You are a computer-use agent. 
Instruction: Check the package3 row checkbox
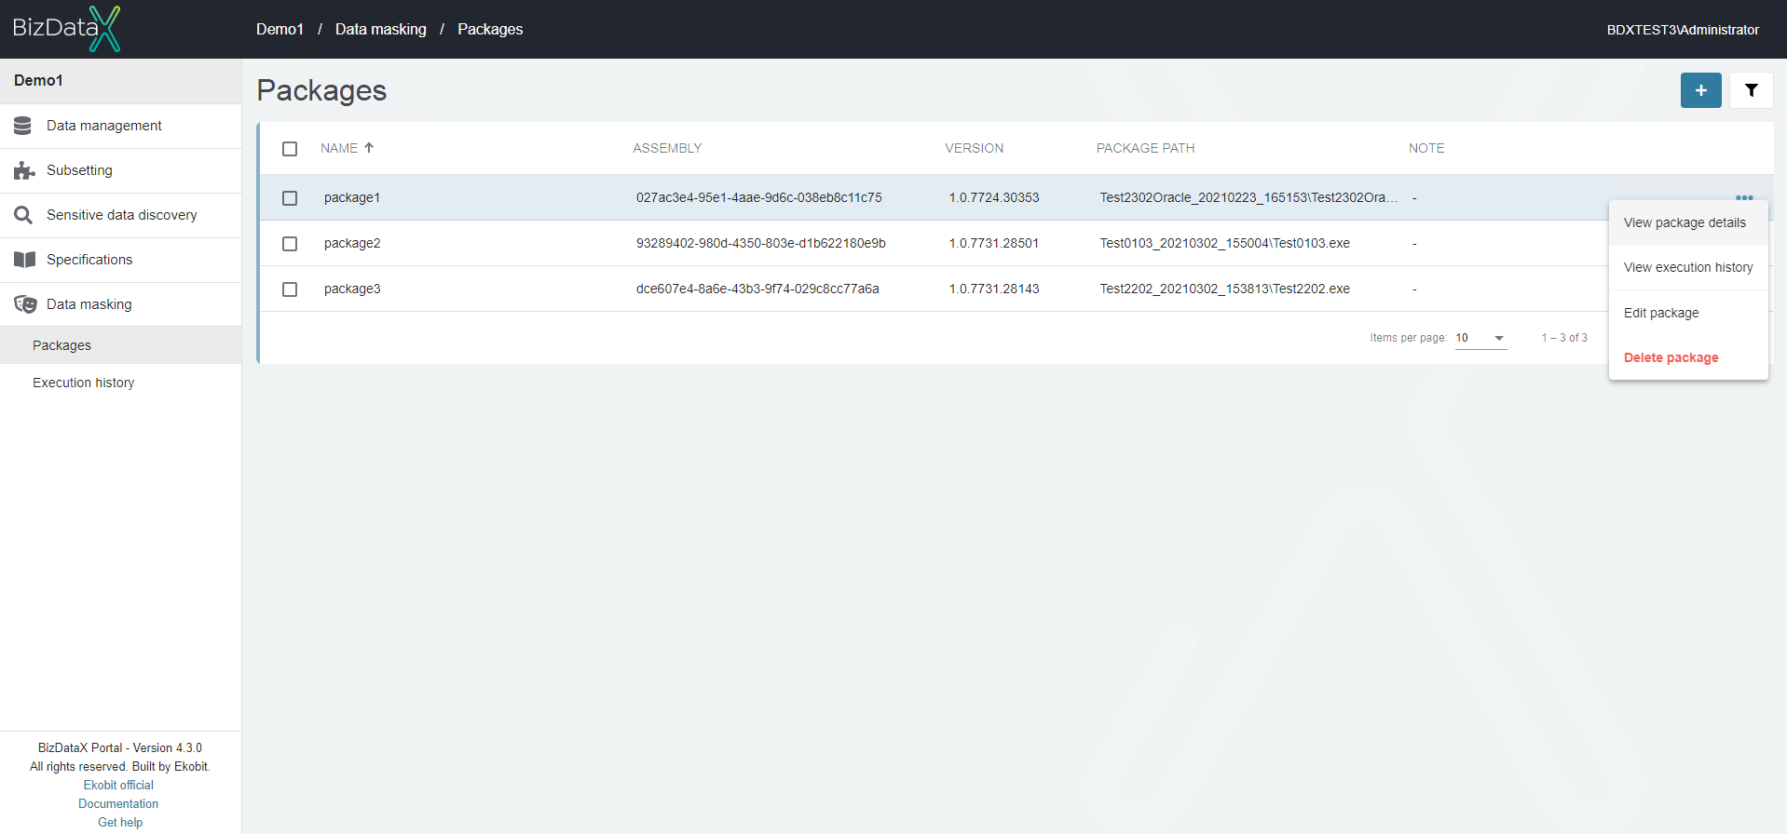[290, 289]
